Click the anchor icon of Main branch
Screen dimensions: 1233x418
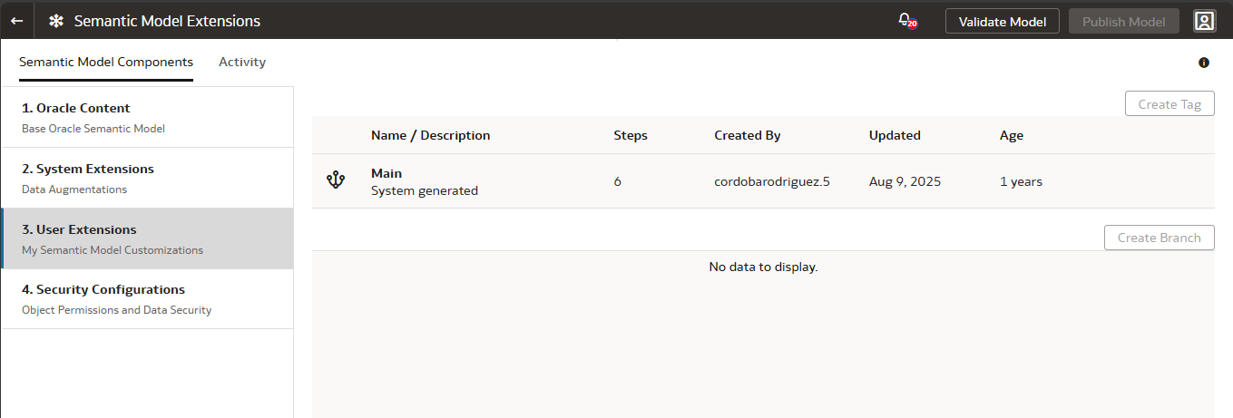coord(336,180)
